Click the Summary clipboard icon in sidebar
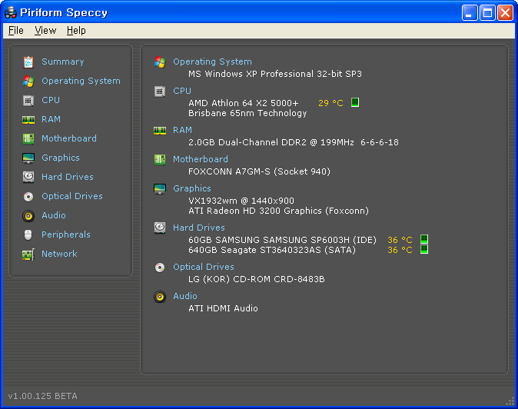The height and width of the screenshot is (409, 518). click(28, 62)
